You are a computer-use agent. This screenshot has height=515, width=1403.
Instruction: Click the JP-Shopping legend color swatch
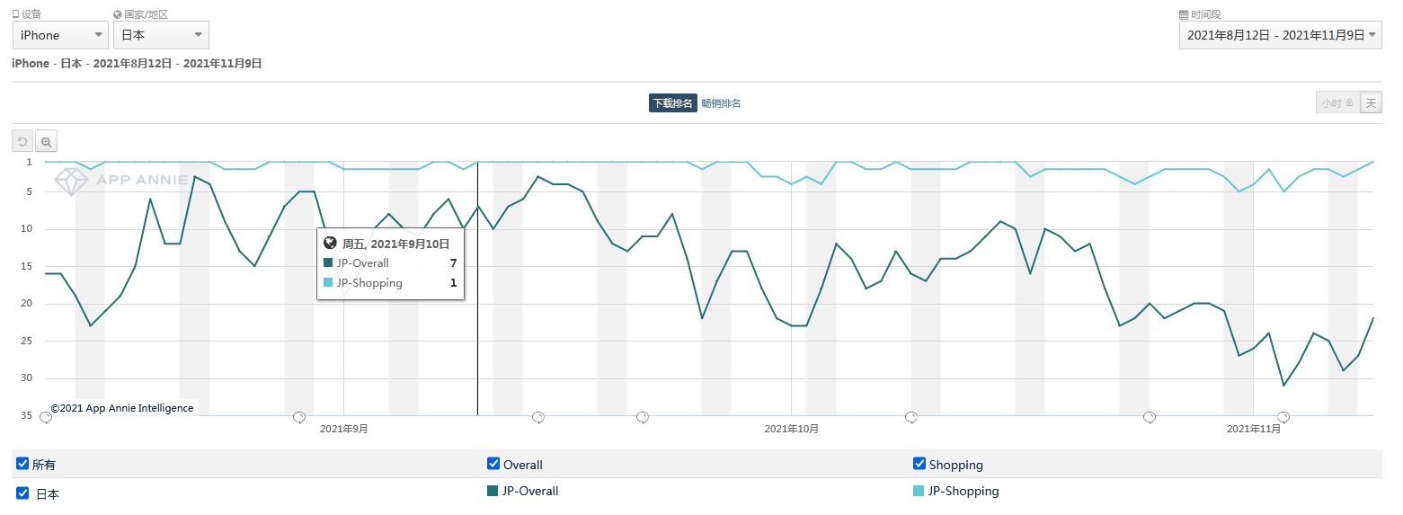919,491
